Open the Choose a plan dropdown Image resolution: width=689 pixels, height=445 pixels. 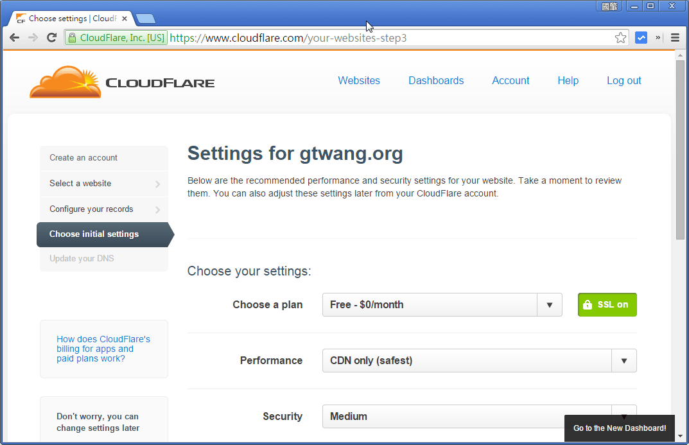tap(550, 304)
